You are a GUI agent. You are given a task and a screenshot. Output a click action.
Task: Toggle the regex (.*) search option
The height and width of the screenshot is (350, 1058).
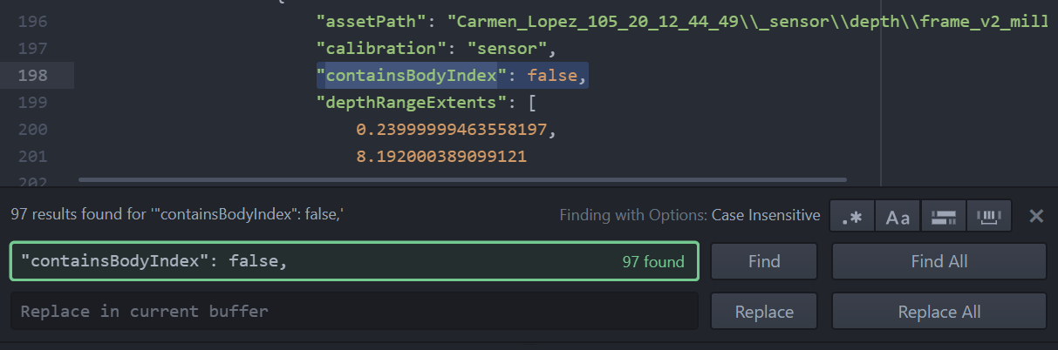851,216
